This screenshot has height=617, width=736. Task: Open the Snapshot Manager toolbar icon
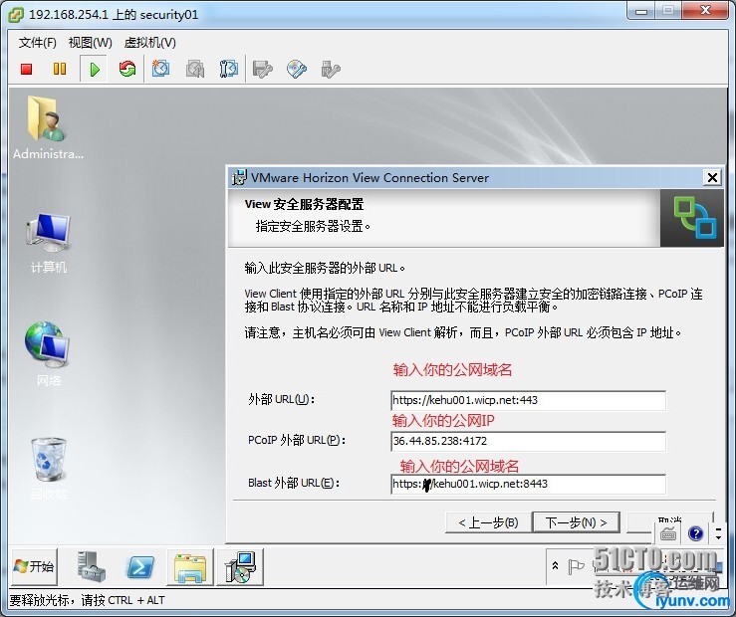click(229, 69)
